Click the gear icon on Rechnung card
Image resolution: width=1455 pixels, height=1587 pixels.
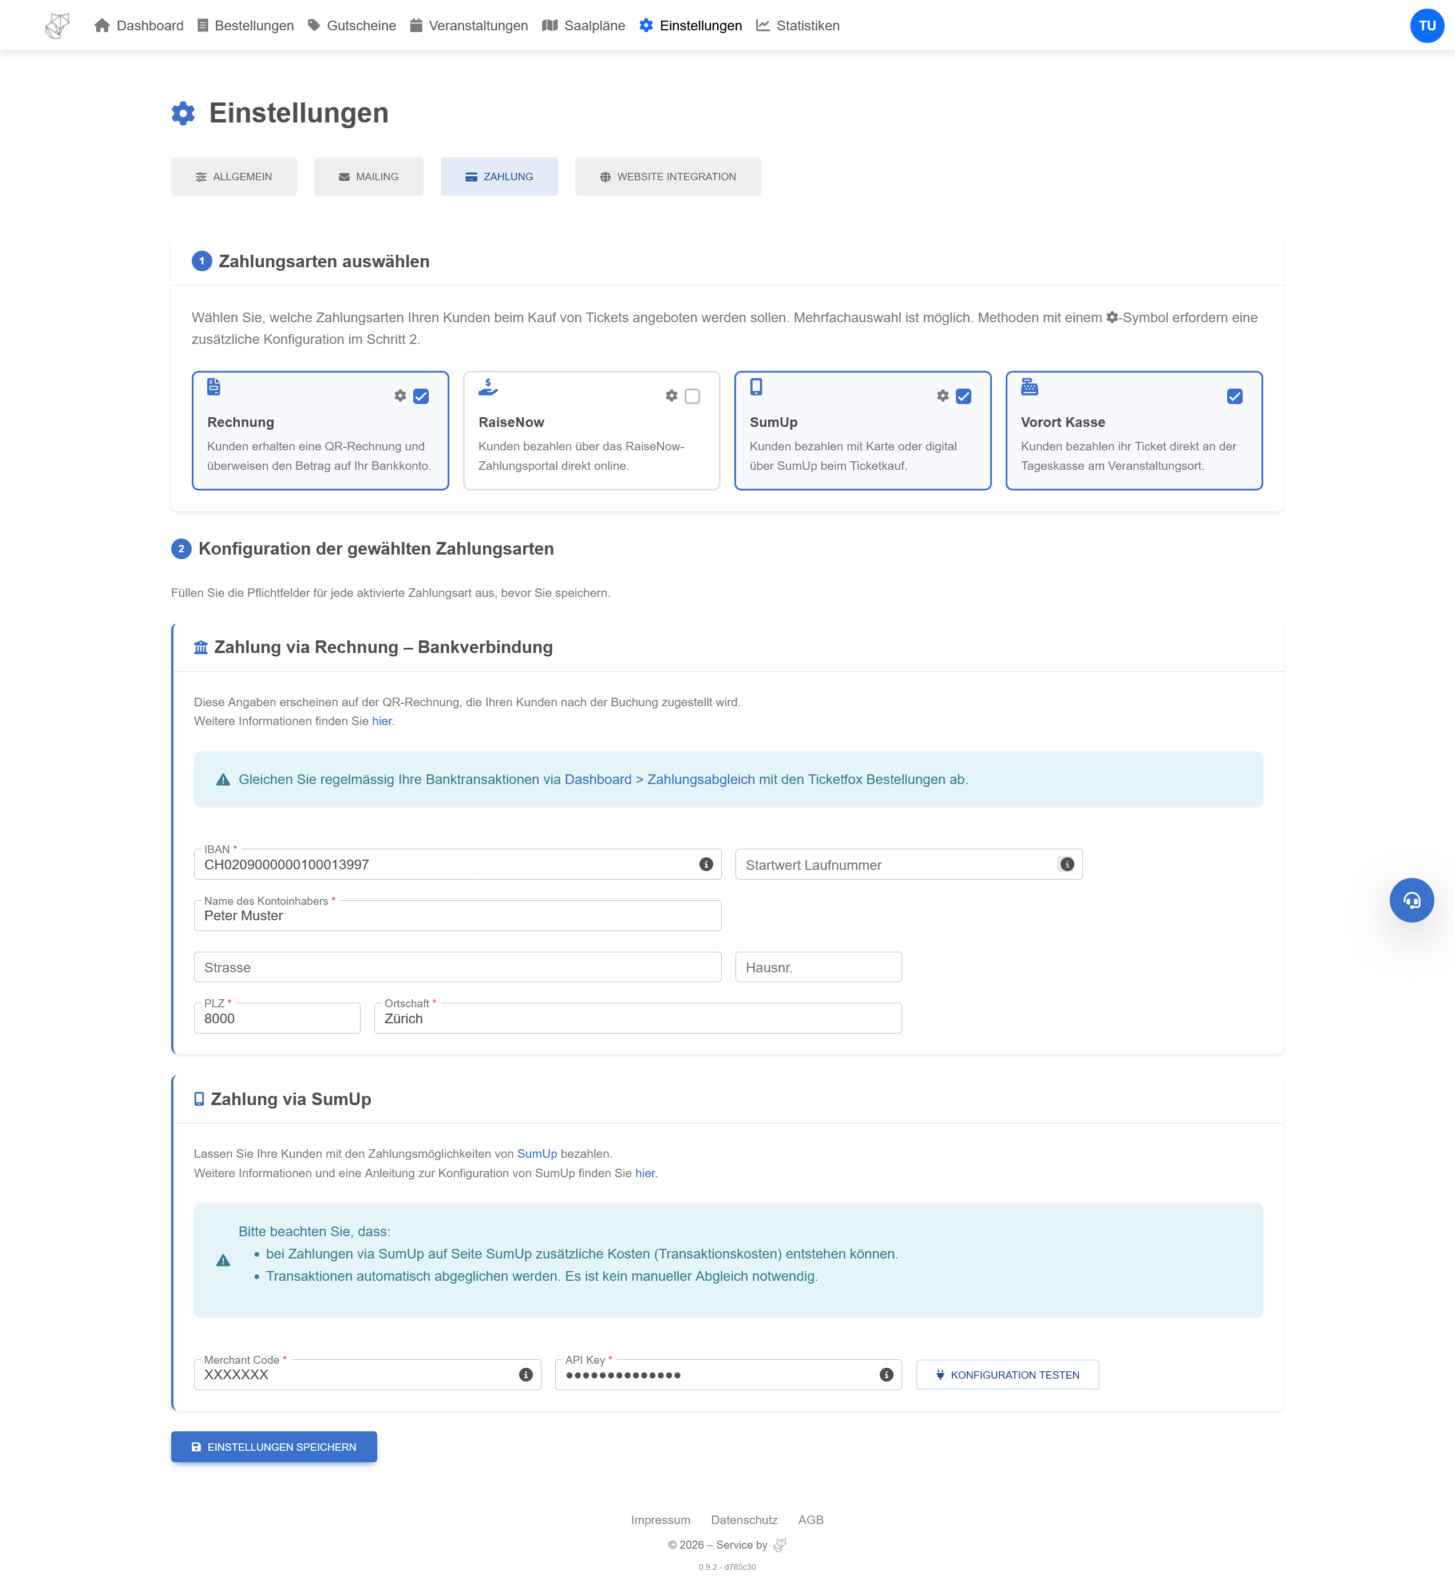[x=400, y=396]
